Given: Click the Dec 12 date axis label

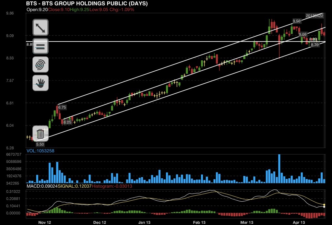Looking at the screenshot, I should point(100,222).
